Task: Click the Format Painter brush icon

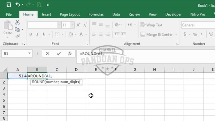Action: pyautogui.click(x=17, y=36)
